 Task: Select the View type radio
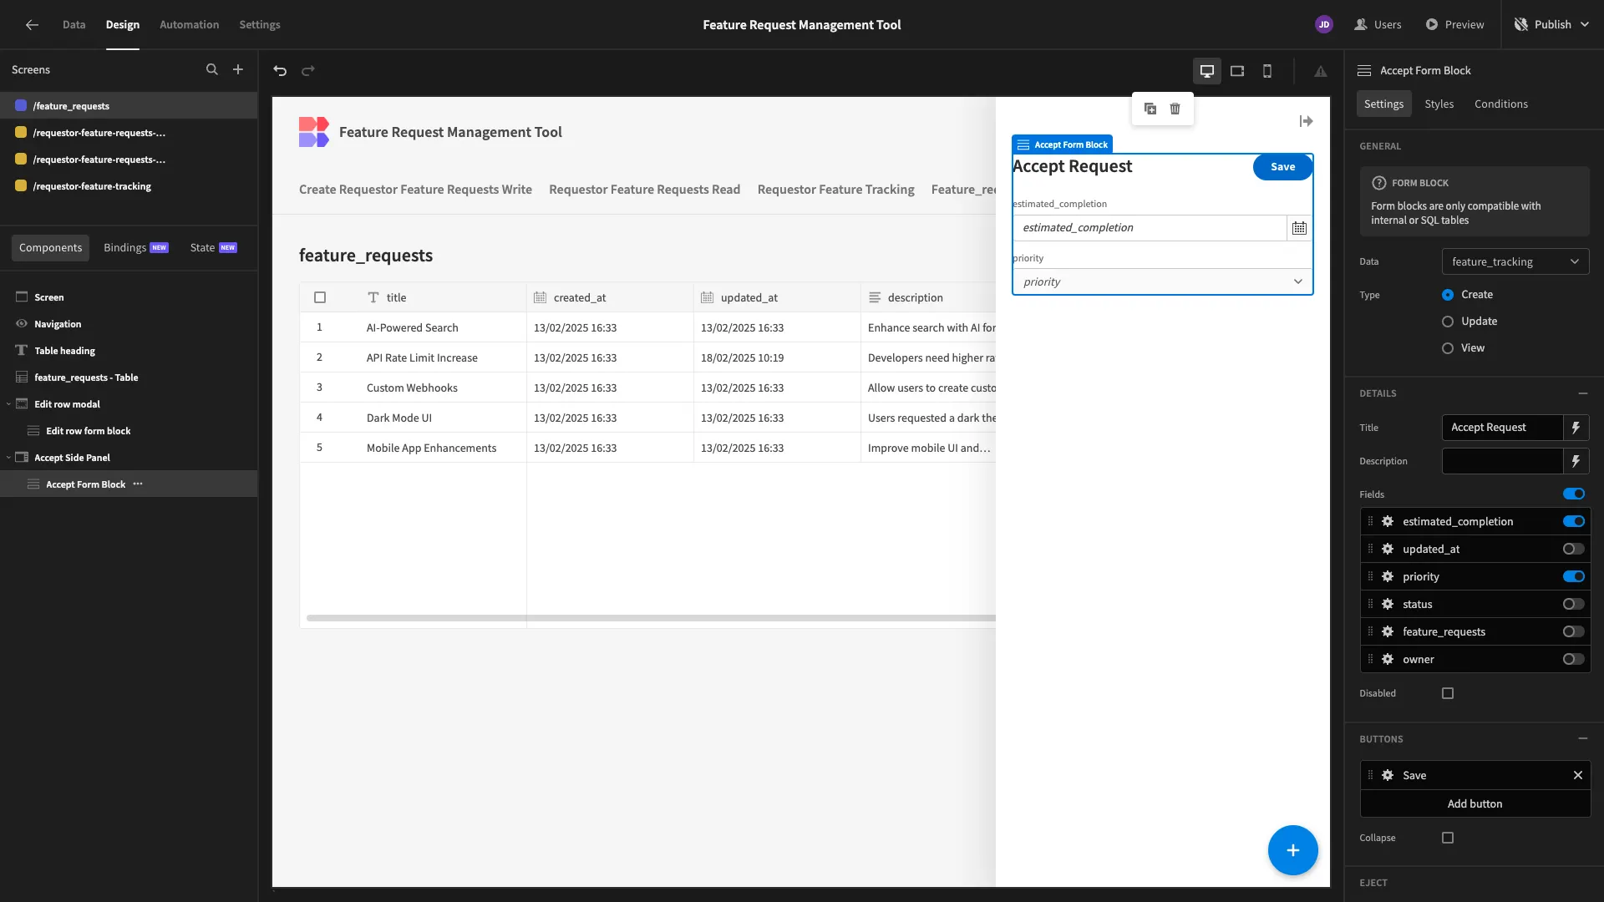[x=1448, y=348]
